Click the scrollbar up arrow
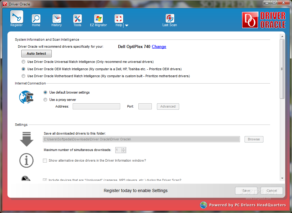 (282, 37)
